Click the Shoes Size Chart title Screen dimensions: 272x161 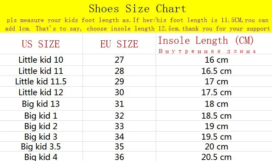(x=137, y=9)
